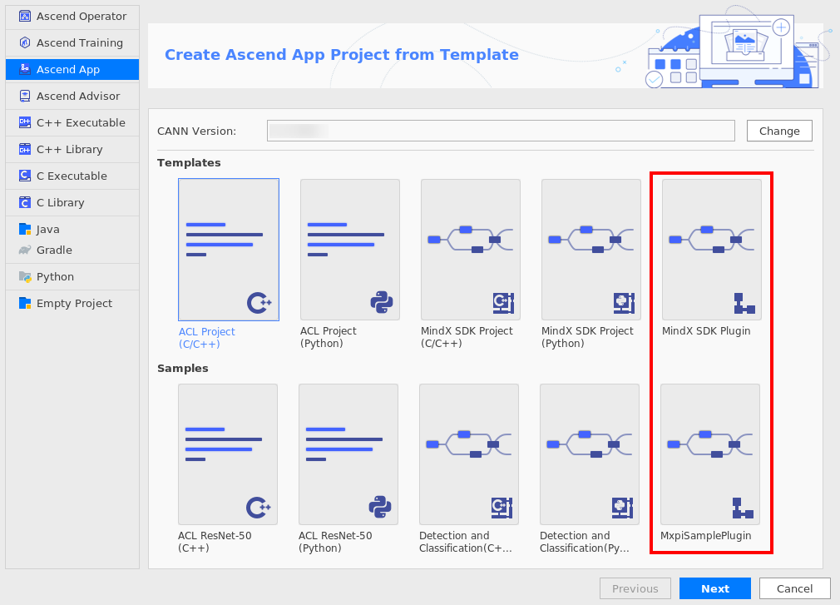Click the Next button

tap(715, 588)
